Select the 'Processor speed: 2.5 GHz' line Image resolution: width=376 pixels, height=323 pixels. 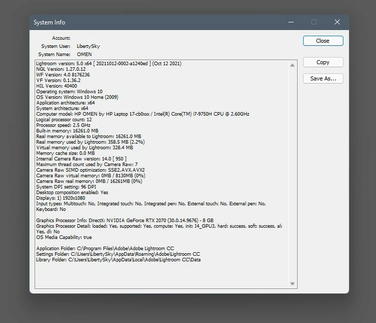point(63,125)
